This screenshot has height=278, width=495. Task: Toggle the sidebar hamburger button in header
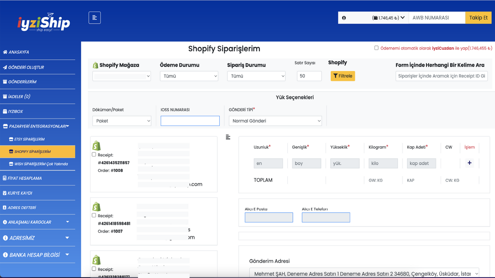tap(95, 18)
